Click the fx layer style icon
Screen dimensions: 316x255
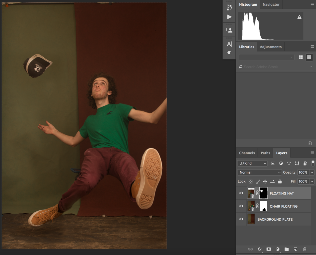(259, 249)
